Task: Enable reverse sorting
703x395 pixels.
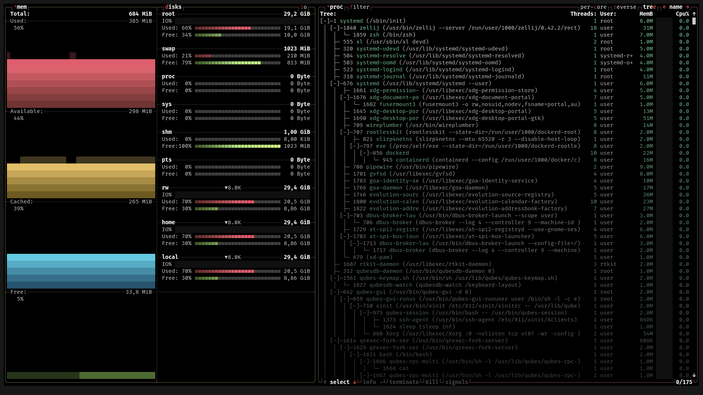Action: (624, 7)
